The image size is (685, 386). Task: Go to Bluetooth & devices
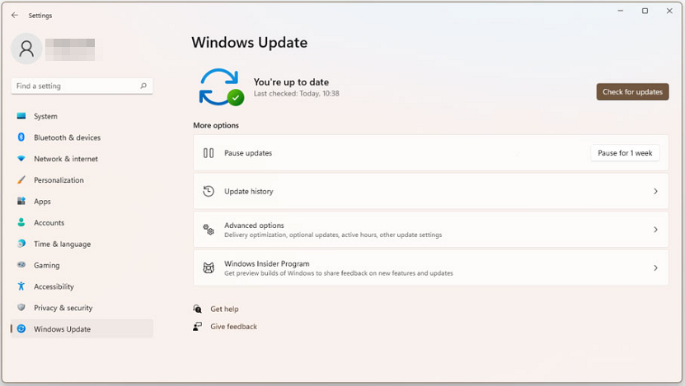tap(82, 137)
